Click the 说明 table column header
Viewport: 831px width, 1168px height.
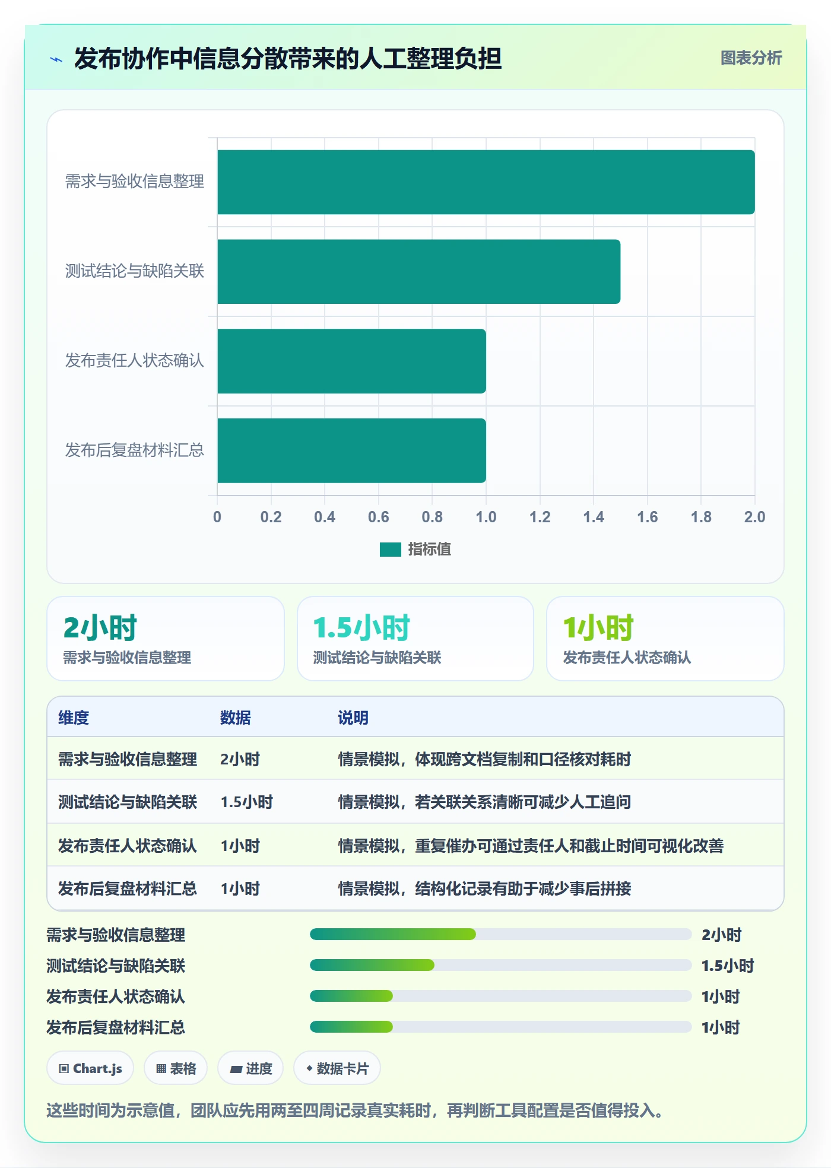click(353, 718)
